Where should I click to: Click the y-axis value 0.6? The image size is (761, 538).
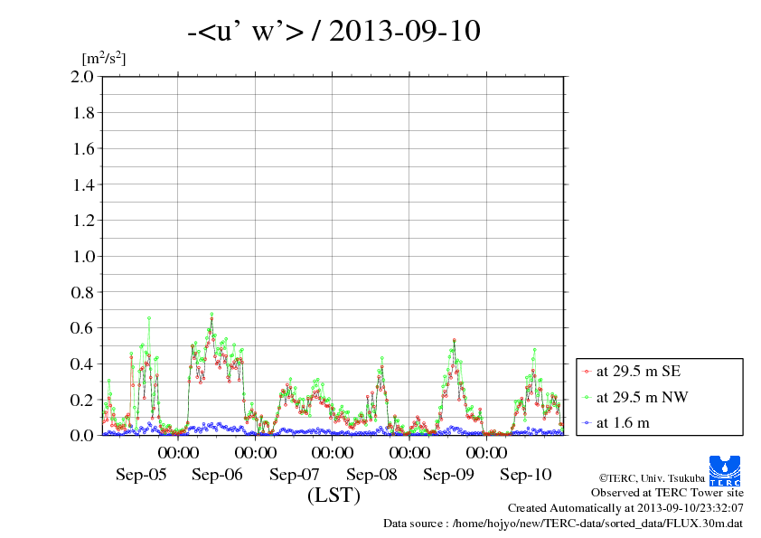pyautogui.click(x=82, y=327)
